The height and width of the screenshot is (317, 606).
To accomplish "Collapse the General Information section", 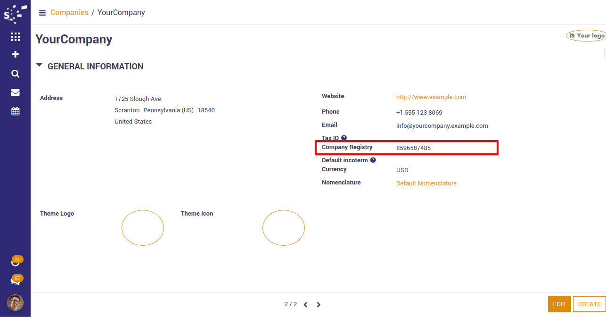I will pyautogui.click(x=39, y=66).
